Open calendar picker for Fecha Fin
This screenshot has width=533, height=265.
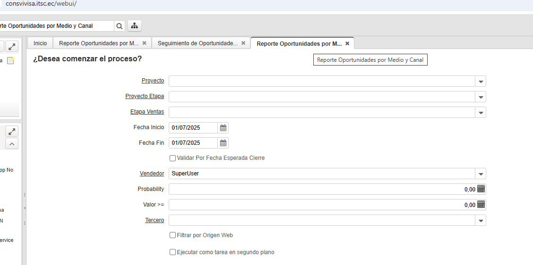pyautogui.click(x=223, y=143)
